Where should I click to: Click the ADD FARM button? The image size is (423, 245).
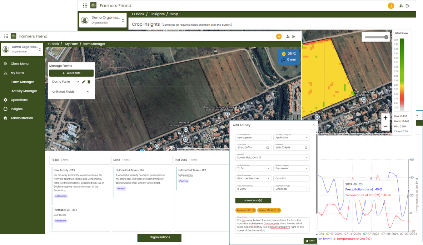click(x=71, y=73)
